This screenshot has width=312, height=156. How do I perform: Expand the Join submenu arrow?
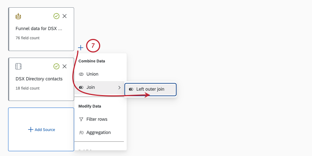pos(119,87)
